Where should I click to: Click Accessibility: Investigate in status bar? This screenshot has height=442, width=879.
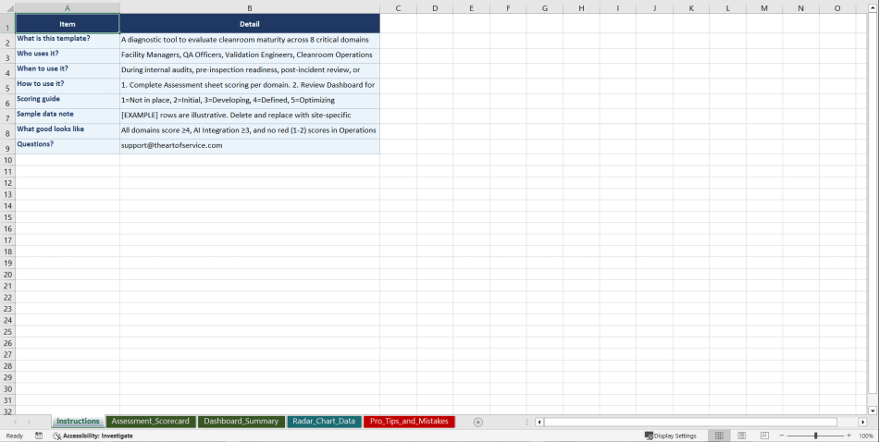point(93,436)
